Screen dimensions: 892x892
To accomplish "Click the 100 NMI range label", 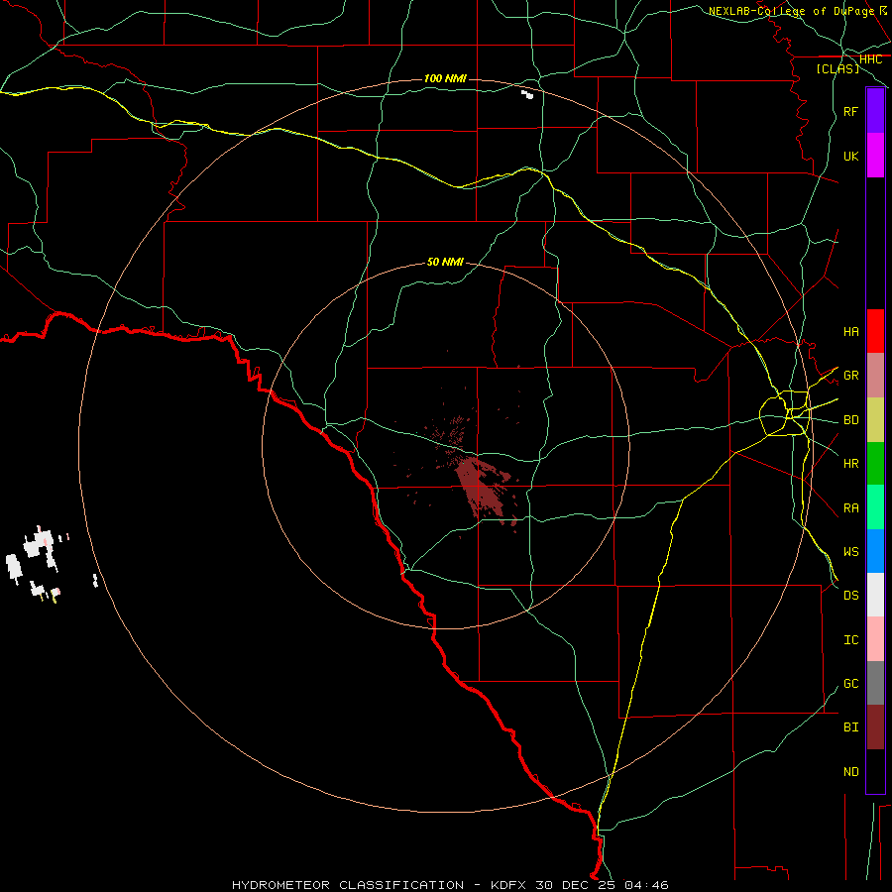I will (x=445, y=78).
